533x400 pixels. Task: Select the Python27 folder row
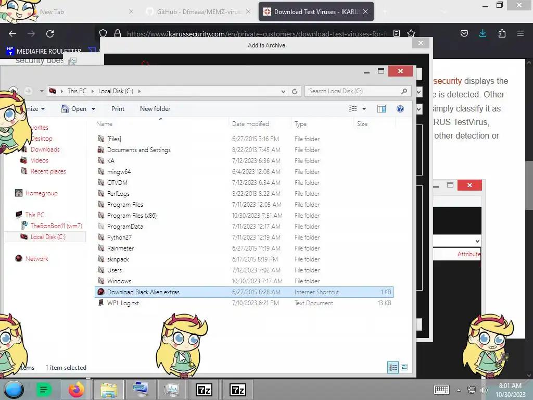(x=244, y=237)
